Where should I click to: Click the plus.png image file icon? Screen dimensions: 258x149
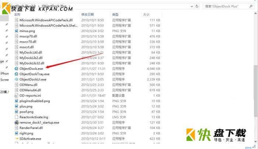tap(16, 106)
